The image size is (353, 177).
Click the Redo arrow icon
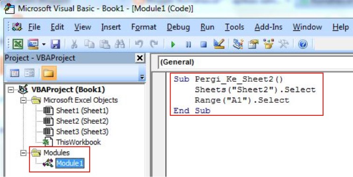tap(154, 44)
